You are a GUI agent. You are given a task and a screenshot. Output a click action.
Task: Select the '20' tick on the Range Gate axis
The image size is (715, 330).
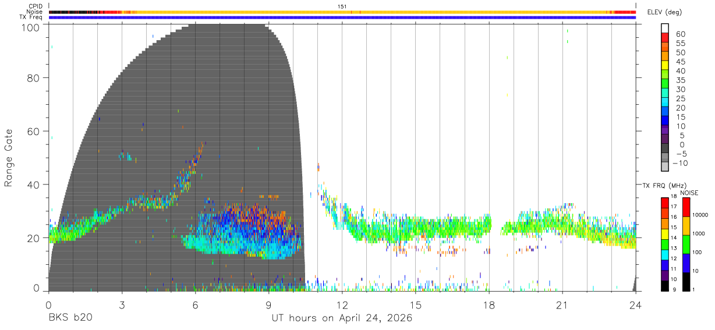coord(33,238)
